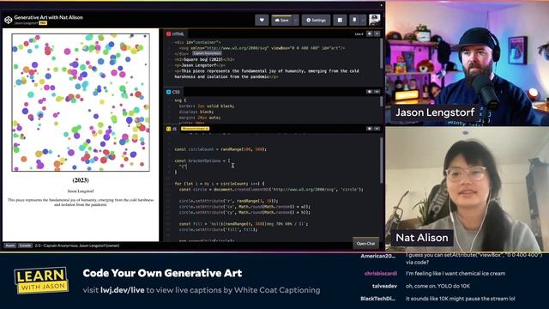The width and height of the screenshot is (549, 309).
Task: Expand the JS editor dropdown chevron
Action: [377, 129]
